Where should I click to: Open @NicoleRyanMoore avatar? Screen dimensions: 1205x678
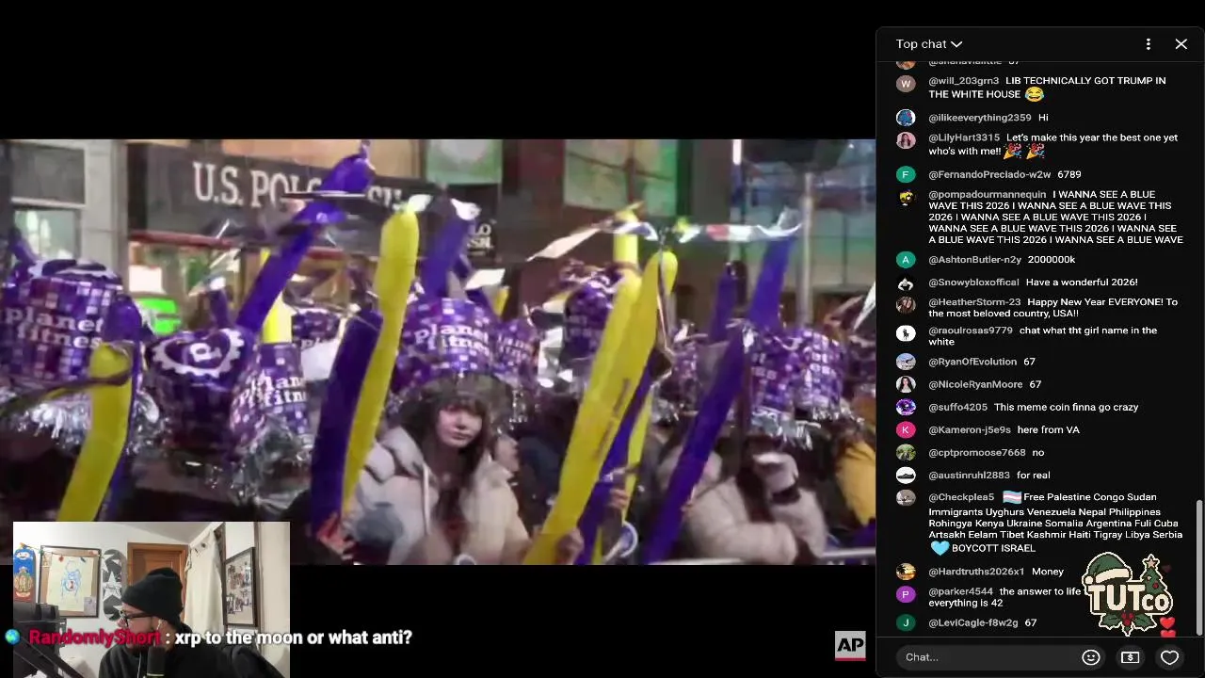point(906,384)
